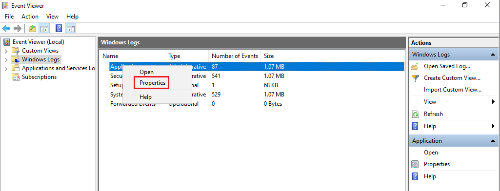500x191 pixels.
Task: Open the View submenu arrow in Actions
Action: [x=493, y=102]
